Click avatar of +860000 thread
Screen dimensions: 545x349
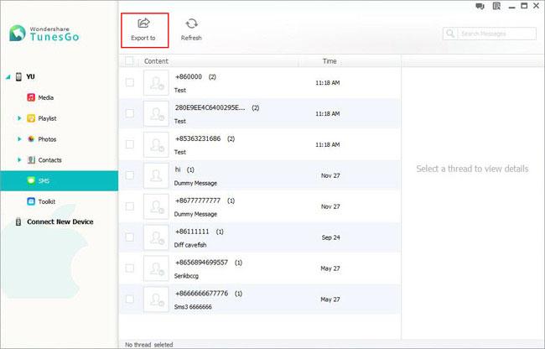[x=156, y=83]
